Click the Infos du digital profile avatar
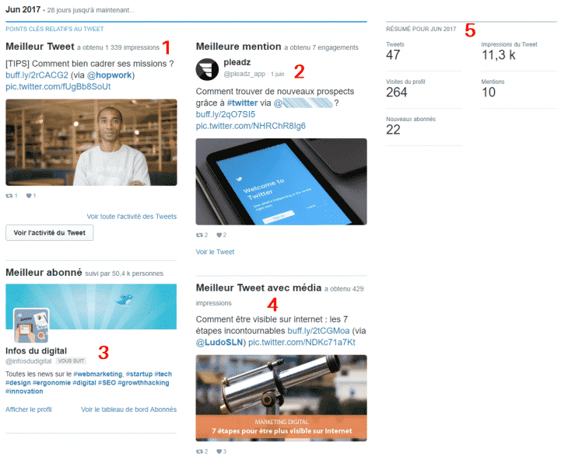568x463 pixels. (x=31, y=325)
